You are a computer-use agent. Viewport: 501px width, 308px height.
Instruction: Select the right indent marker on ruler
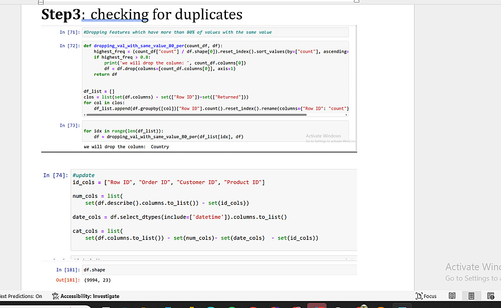357,2
